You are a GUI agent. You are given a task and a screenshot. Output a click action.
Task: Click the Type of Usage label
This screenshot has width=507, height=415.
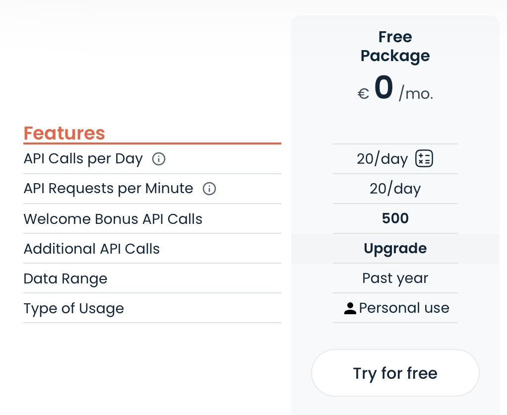(74, 308)
